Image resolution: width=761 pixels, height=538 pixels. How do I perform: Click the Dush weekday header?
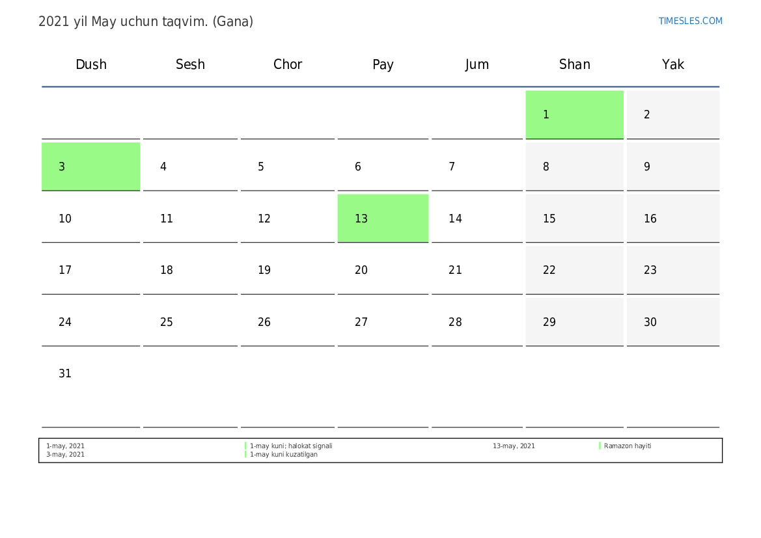coord(91,64)
